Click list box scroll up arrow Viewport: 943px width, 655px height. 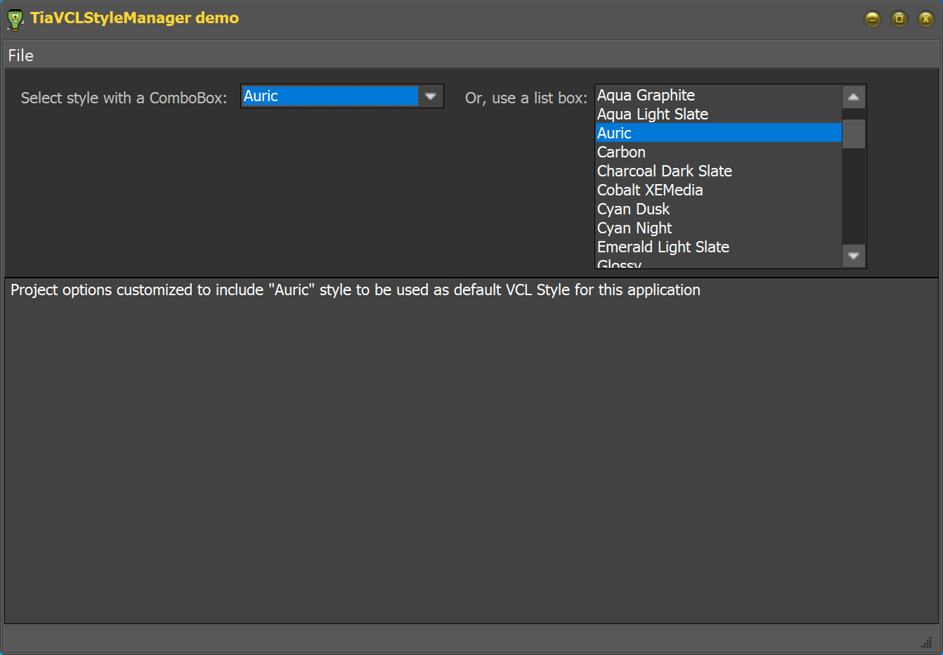(853, 97)
